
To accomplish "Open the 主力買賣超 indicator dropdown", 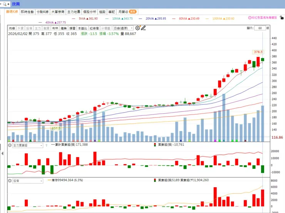I will [28, 145].
